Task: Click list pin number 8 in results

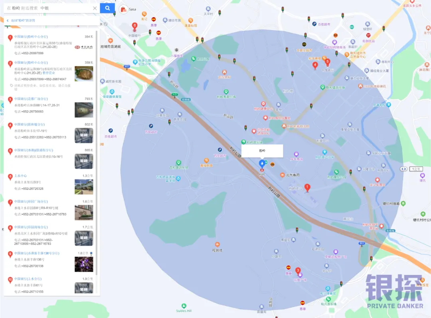Action: [x=10, y=229]
